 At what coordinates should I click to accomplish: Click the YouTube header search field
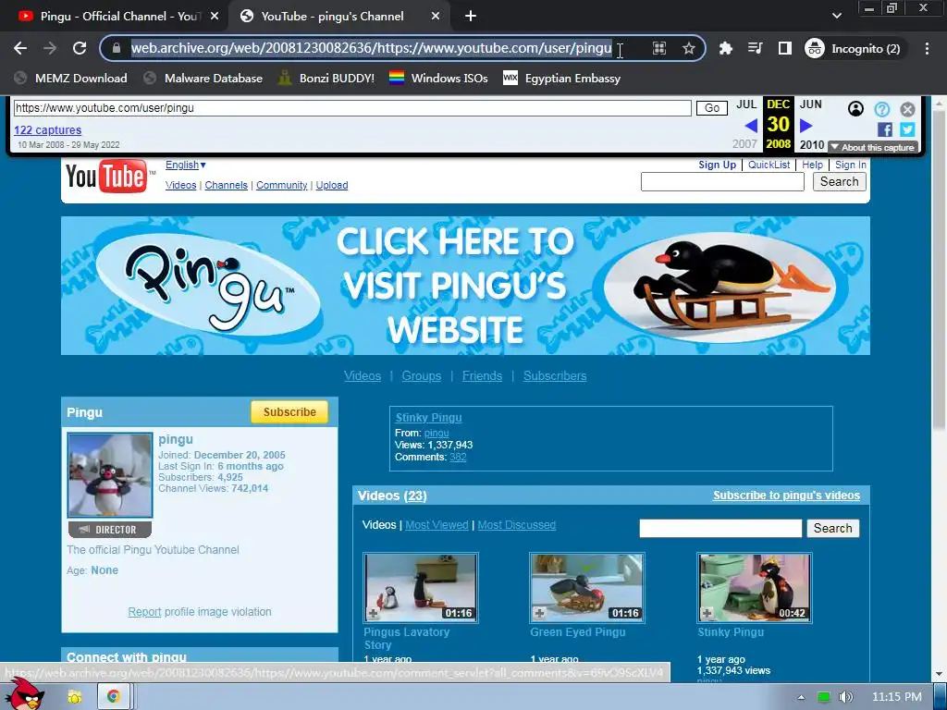(722, 182)
